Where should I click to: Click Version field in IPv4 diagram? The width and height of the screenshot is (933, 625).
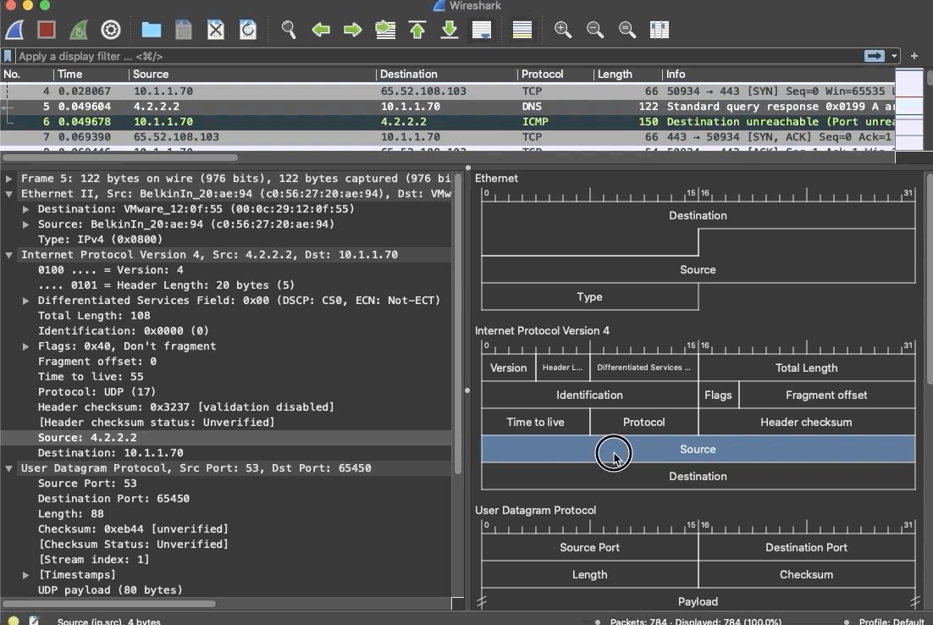(508, 368)
